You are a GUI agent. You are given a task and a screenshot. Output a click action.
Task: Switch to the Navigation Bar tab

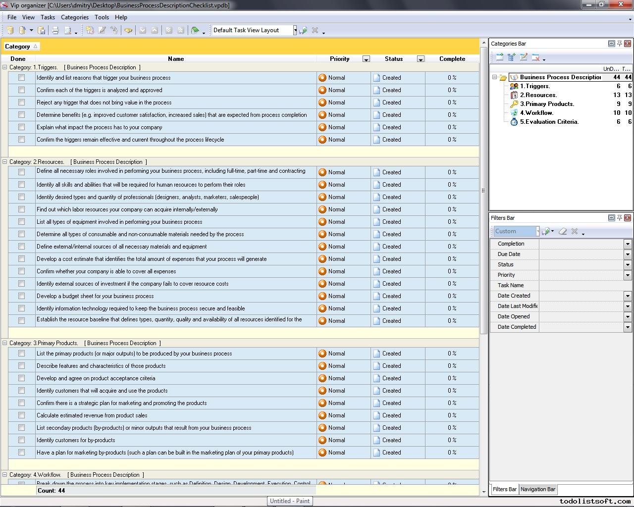538,489
